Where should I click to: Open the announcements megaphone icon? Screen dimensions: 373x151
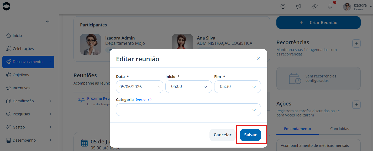[x=298, y=7]
